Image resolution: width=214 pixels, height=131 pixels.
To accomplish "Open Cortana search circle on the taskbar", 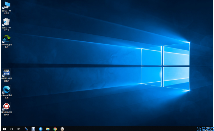I will pyautogui.click(x=12, y=129).
